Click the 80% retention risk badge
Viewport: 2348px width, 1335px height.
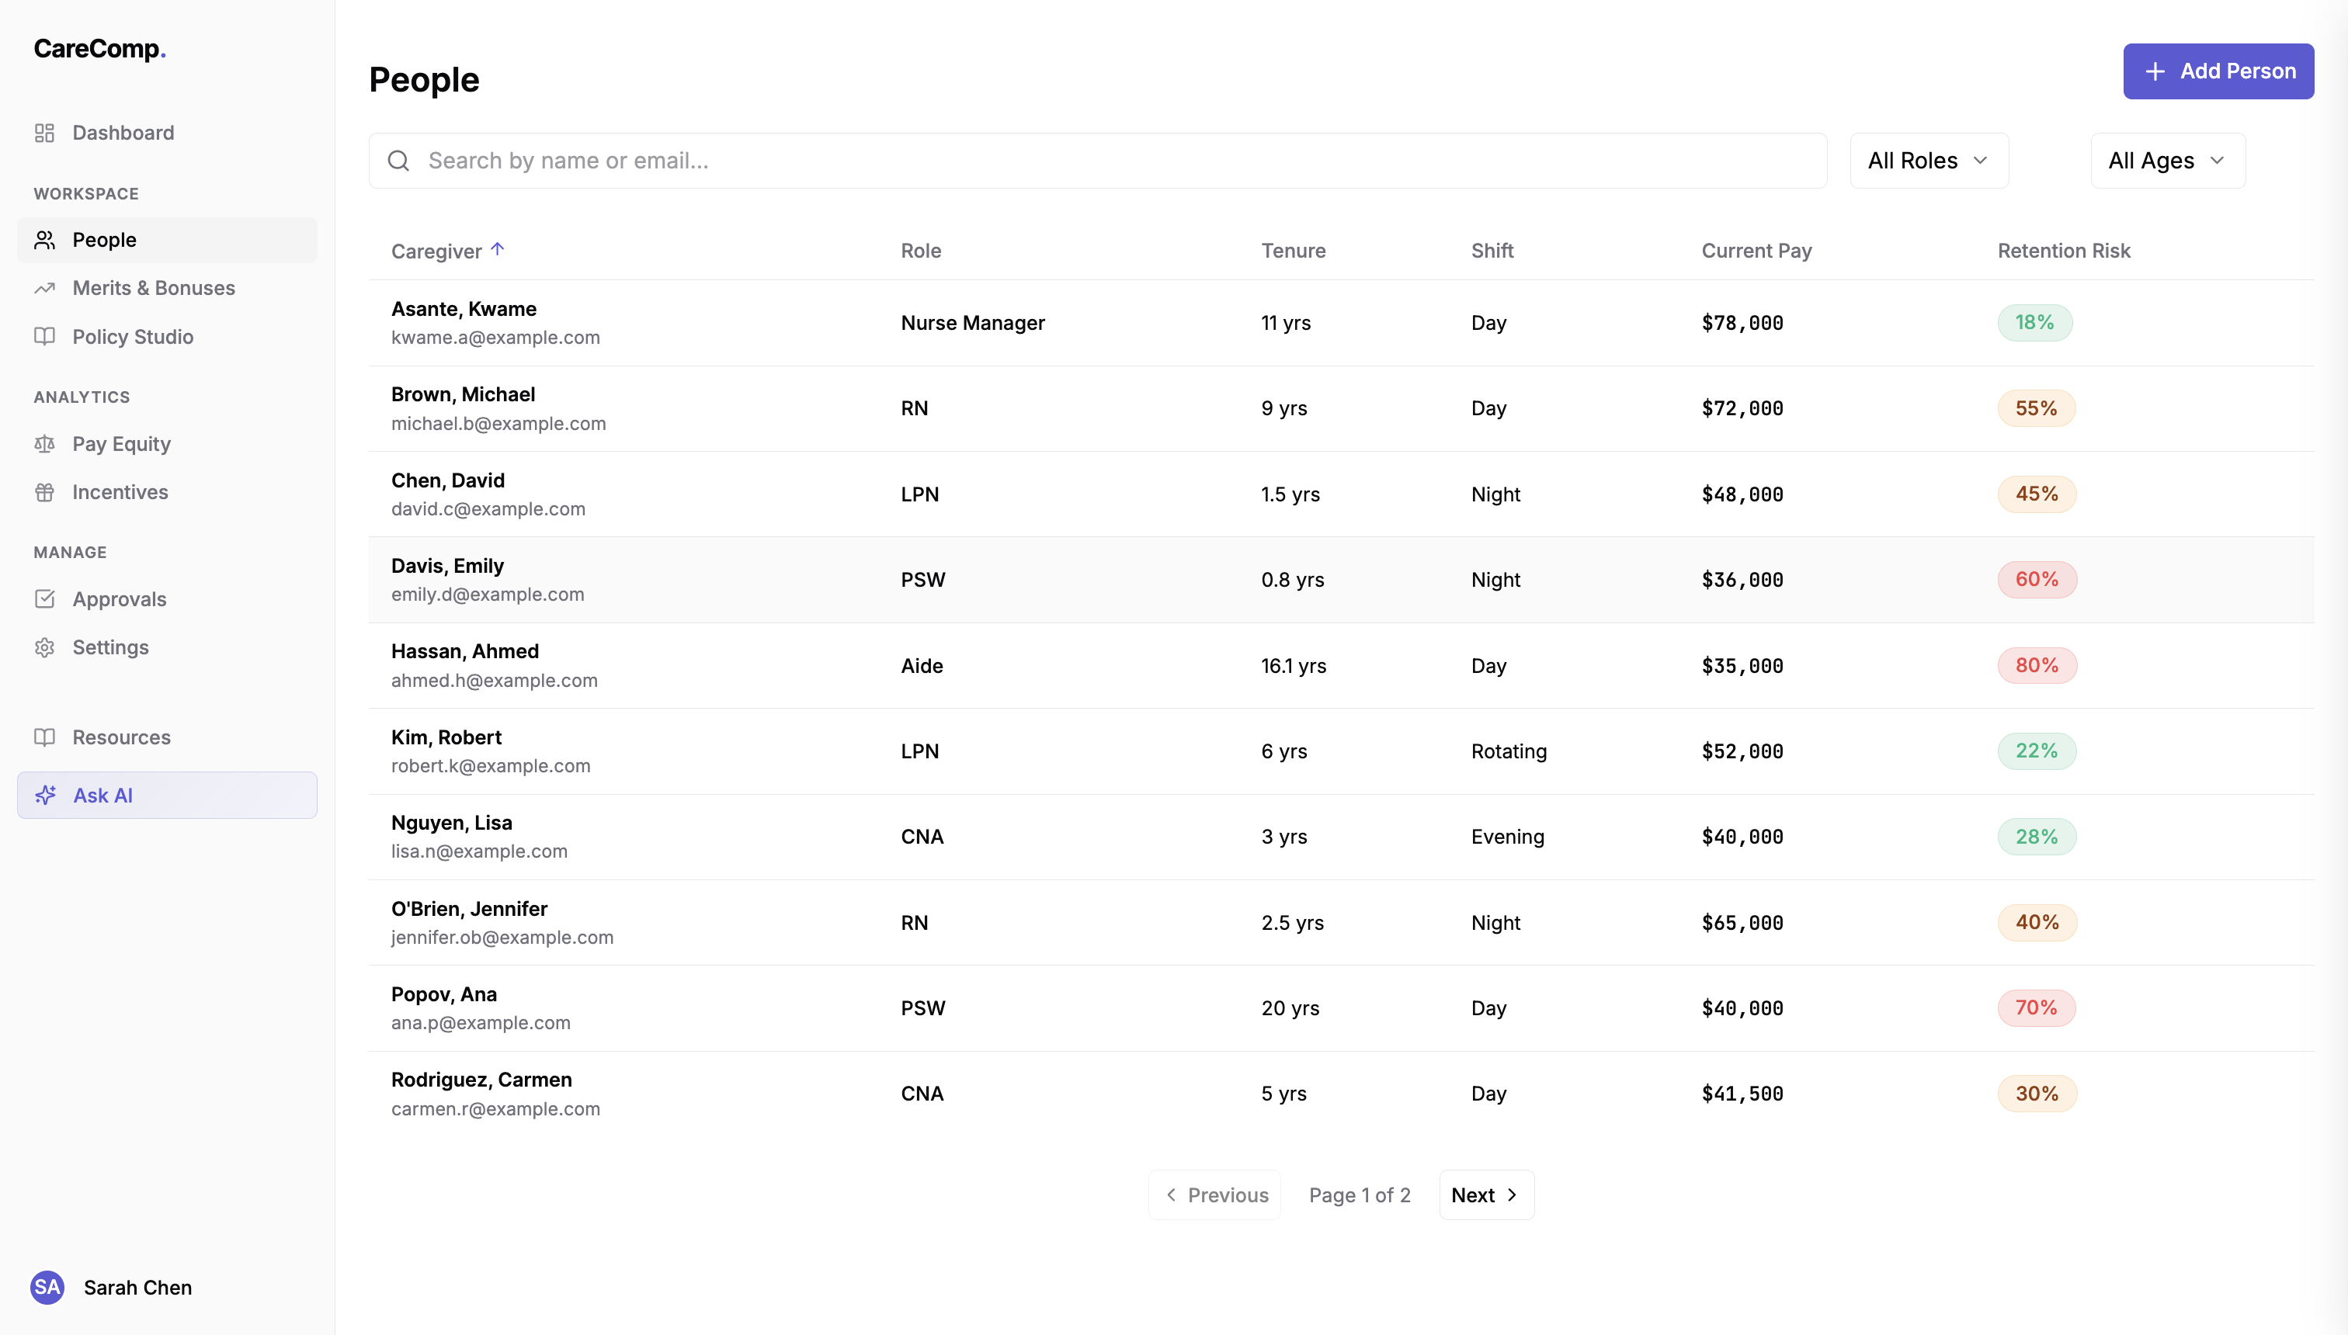coord(2037,666)
